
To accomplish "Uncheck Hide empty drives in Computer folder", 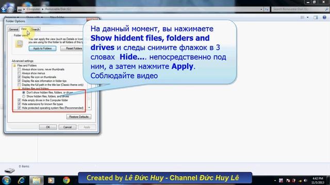I will (19, 100).
